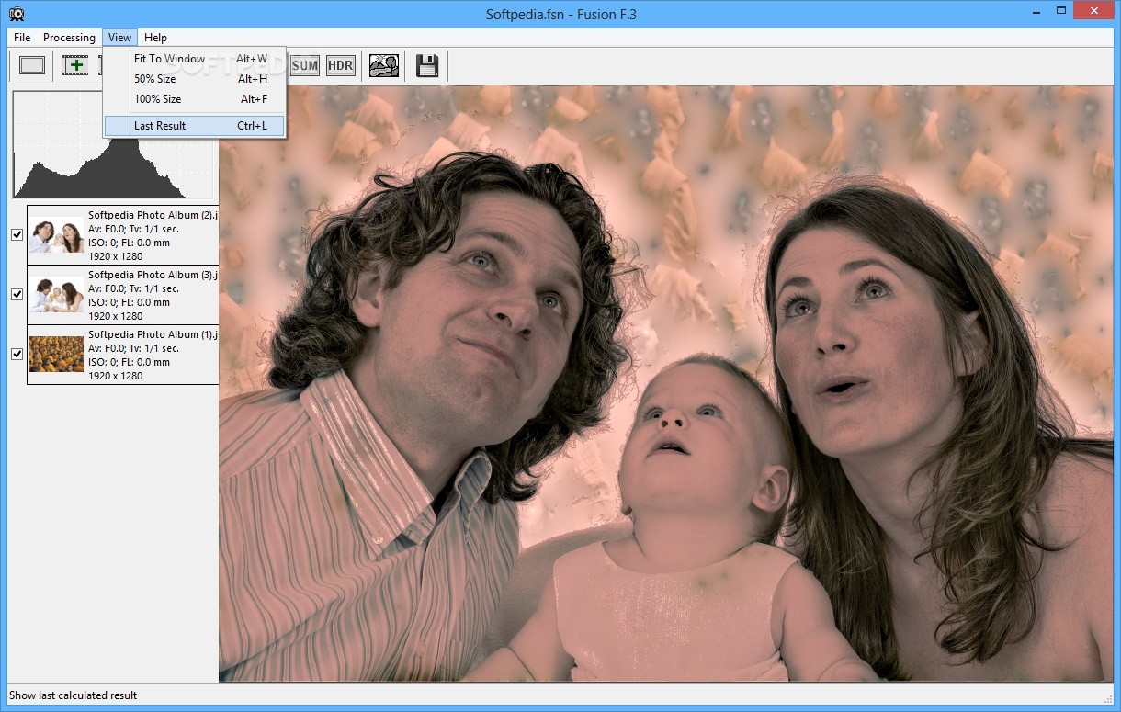Open the Processing menu
This screenshot has width=1121, height=712.
tap(69, 38)
